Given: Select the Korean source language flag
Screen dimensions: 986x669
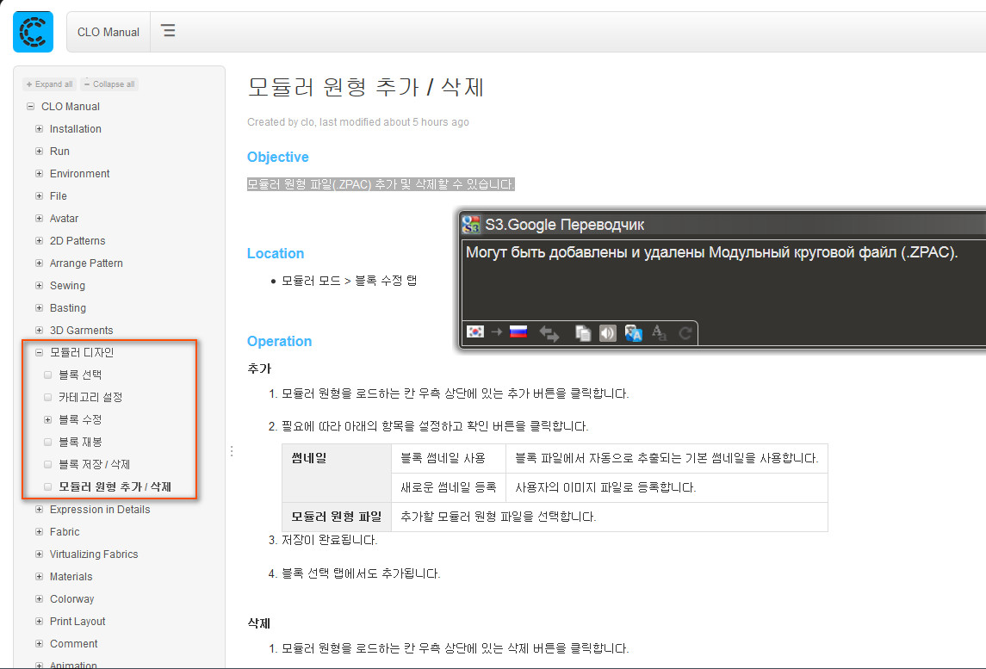Looking at the screenshot, I should coord(475,331).
